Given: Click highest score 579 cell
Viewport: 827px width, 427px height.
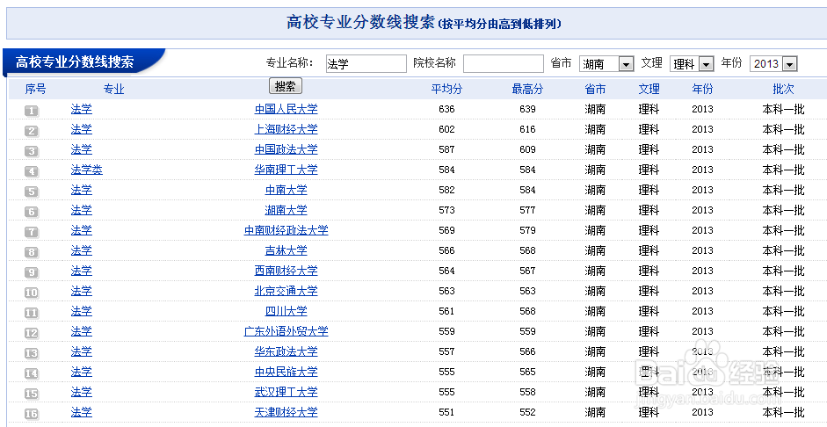Looking at the screenshot, I should pos(527,230).
